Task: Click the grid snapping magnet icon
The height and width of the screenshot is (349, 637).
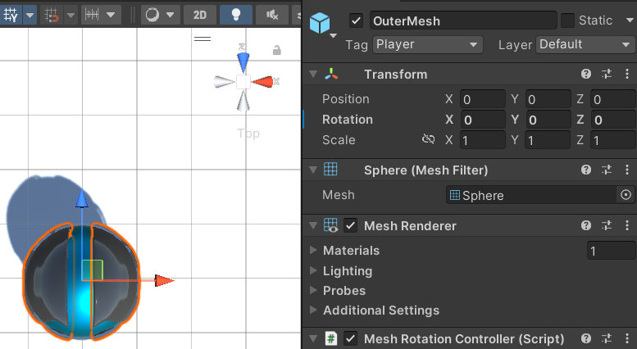Action: coord(52,15)
